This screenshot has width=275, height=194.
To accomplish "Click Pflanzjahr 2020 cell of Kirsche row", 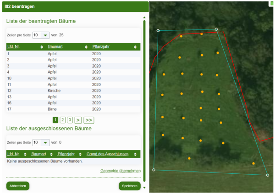I will (96, 91).
